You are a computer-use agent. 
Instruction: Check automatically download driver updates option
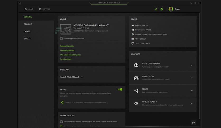(x=61, y=121)
